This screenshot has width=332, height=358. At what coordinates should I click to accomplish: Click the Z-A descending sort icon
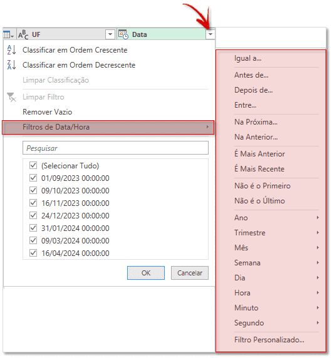pyautogui.click(x=11, y=65)
